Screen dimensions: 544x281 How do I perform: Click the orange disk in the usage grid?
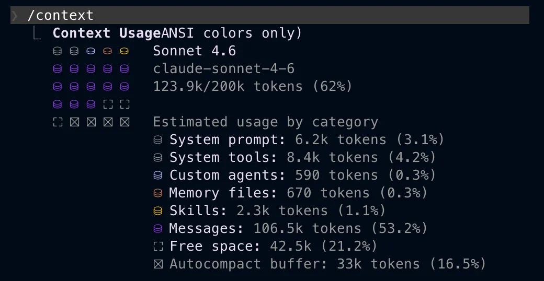pyautogui.click(x=108, y=51)
